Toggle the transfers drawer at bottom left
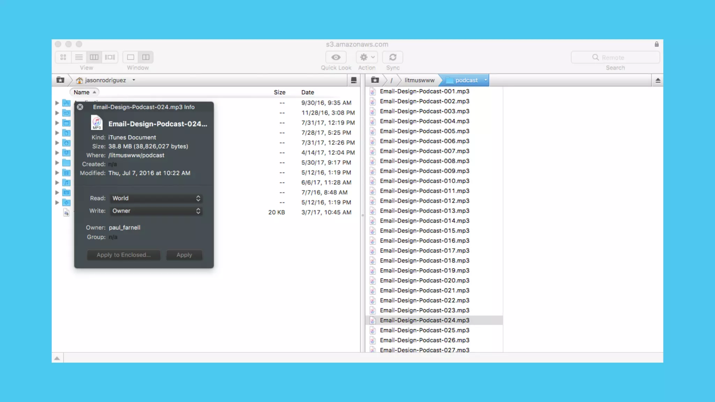Image resolution: width=715 pixels, height=402 pixels. pos(57,358)
